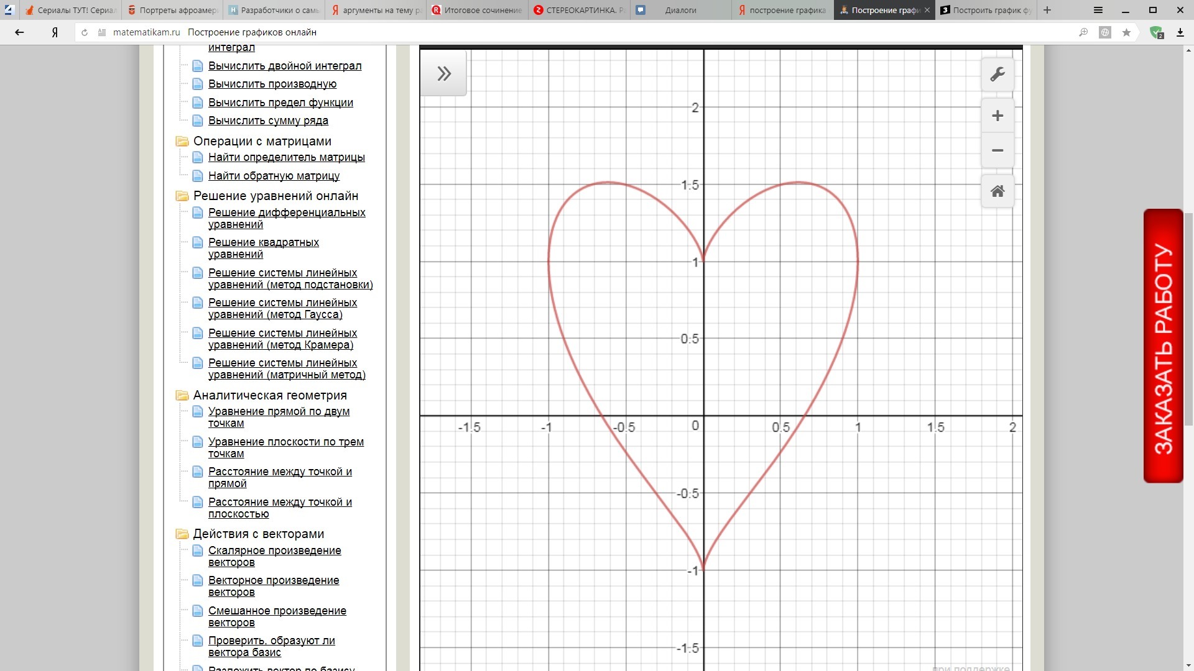This screenshot has height=671, width=1194.
Task: Open Найти обратную матрицу link
Action: (274, 176)
